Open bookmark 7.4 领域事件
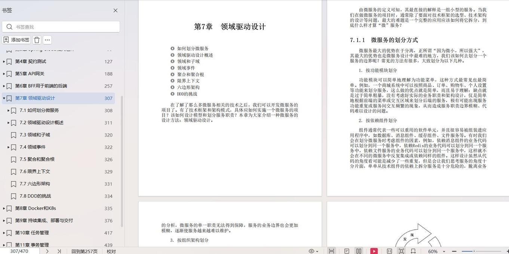Viewport: 509px width, 254px height. pyautogui.click(x=33, y=147)
